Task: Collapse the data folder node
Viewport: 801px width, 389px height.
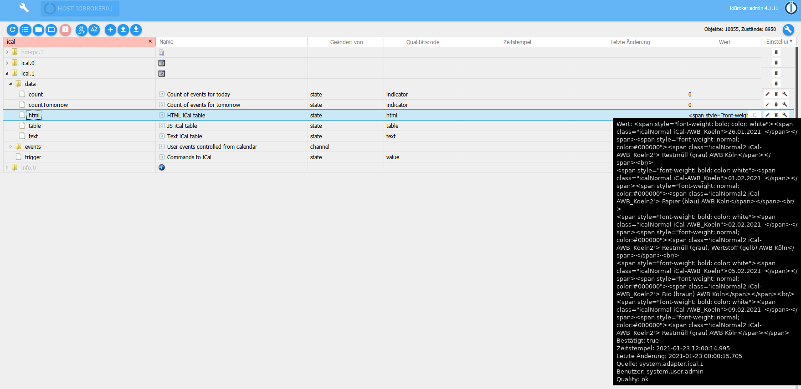Action: [x=10, y=84]
